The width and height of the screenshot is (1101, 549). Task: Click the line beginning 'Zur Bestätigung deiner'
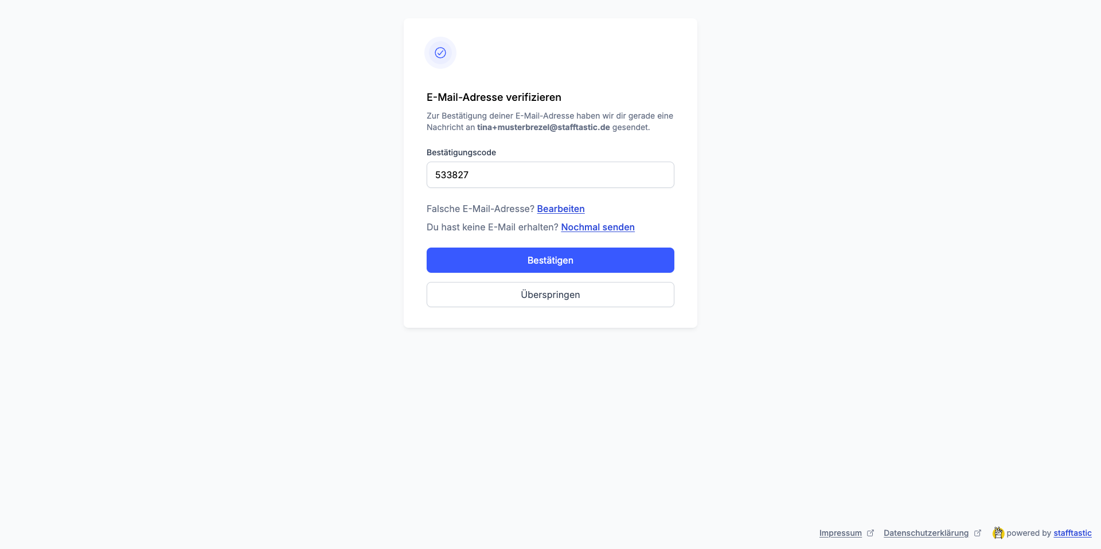tap(549, 116)
